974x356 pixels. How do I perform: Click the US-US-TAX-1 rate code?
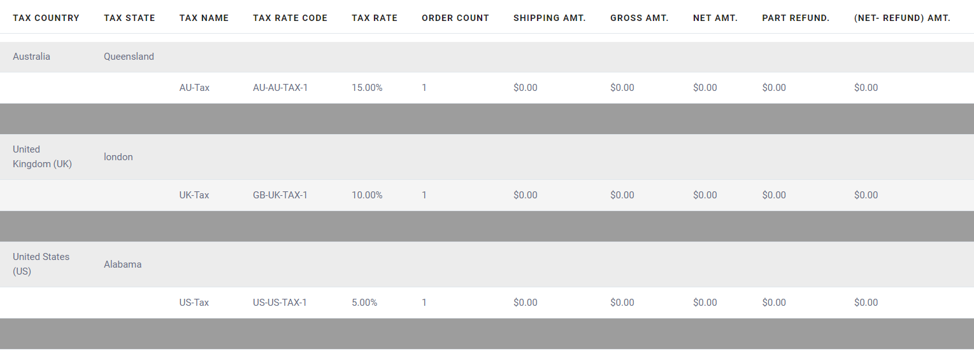click(x=280, y=303)
